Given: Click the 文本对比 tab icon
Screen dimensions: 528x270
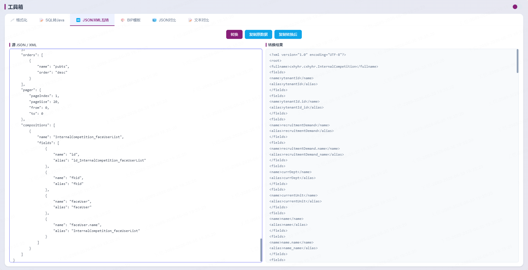Looking at the screenshot, I should 190,20.
